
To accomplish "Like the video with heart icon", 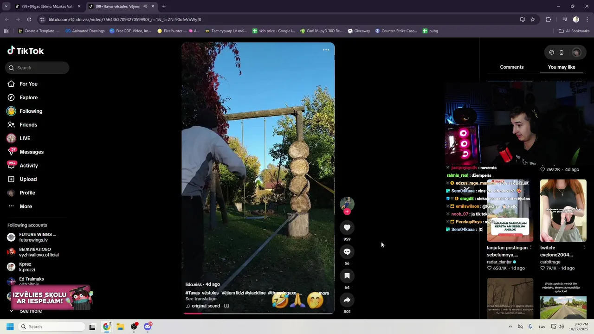I will tap(347, 227).
